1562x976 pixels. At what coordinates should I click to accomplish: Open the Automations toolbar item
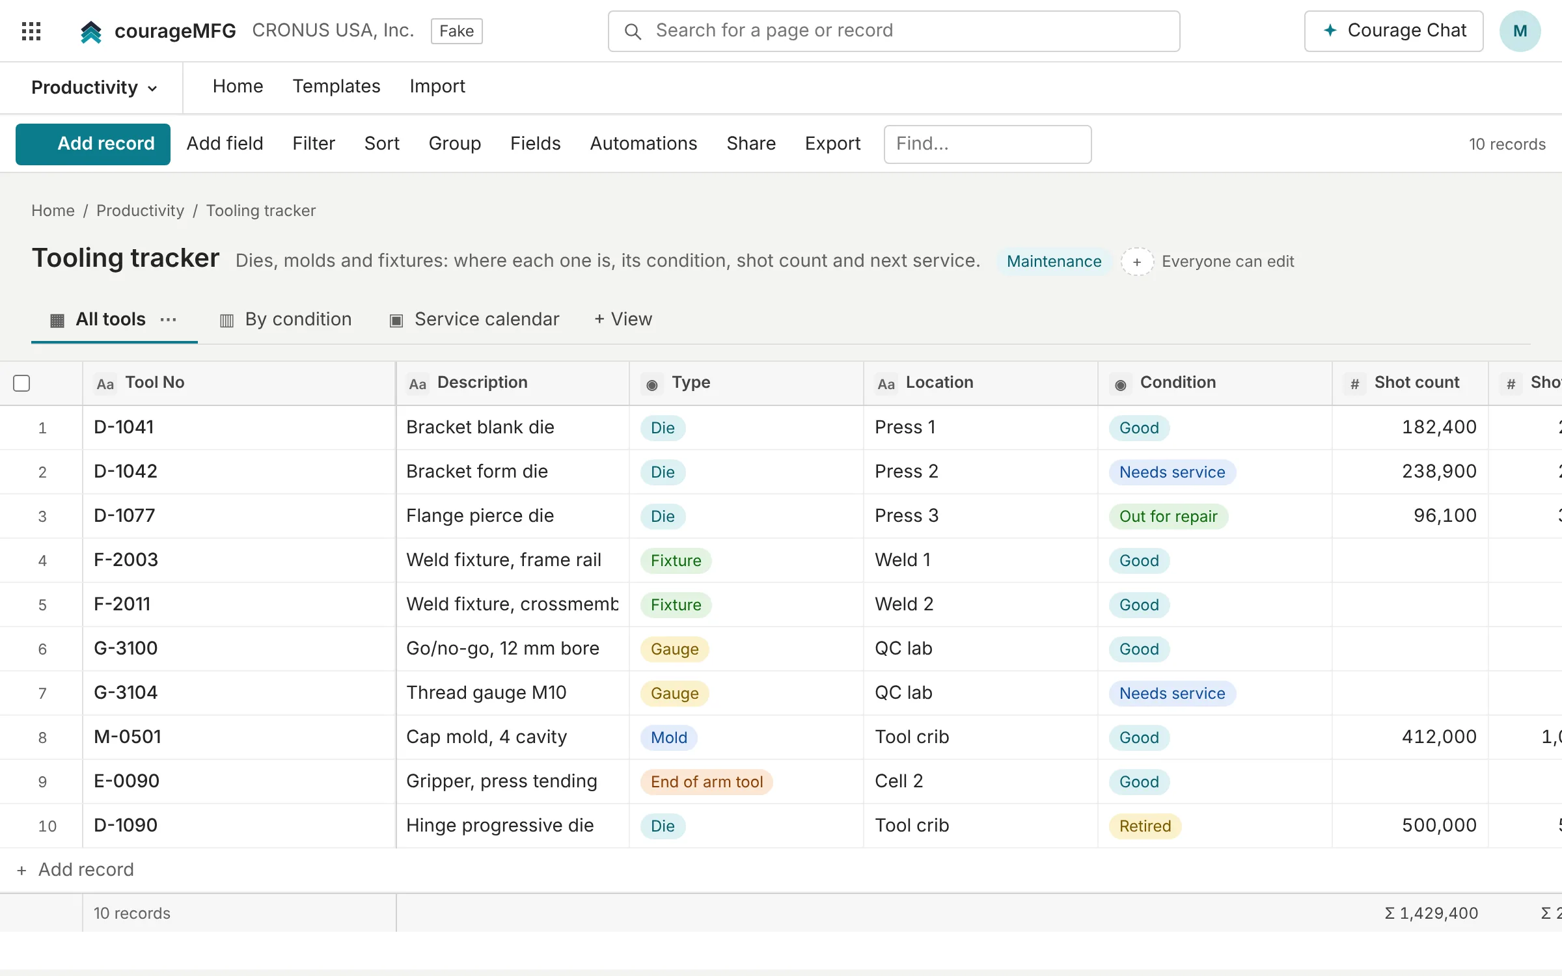pos(643,143)
